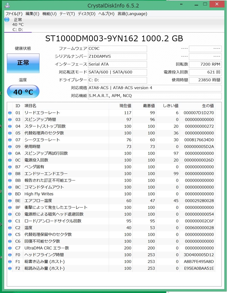228x293 pixels.
Task: Click the transfer mode field SATA/600
Action: 117,72
